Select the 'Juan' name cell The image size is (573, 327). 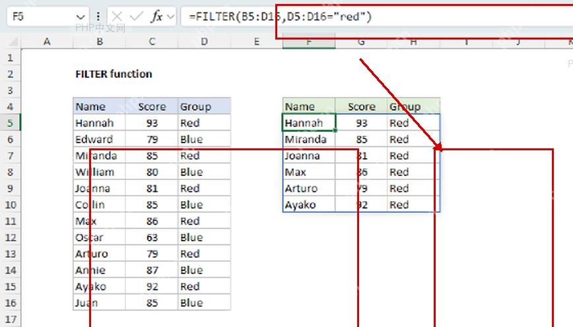click(x=100, y=303)
